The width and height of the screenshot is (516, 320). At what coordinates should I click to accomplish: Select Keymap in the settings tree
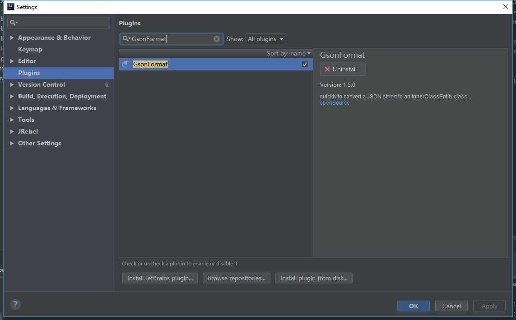pyautogui.click(x=30, y=49)
